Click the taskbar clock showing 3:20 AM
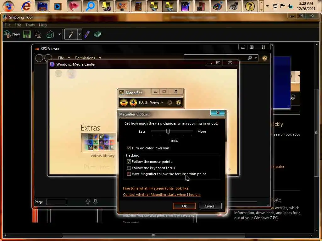This screenshot has height=241, width=322. (306, 6)
